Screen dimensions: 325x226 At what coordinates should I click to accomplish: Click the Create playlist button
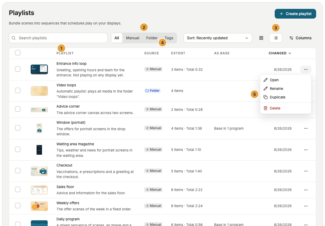click(295, 14)
